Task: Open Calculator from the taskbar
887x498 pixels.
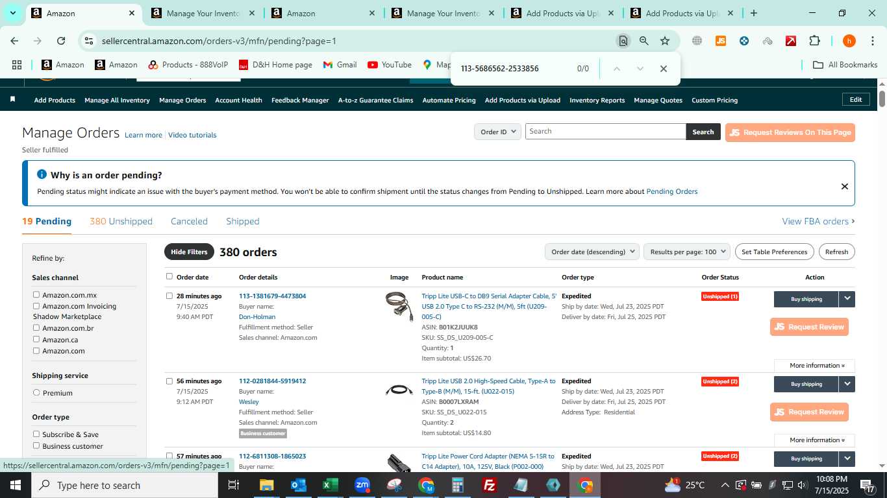Action: [x=458, y=485]
